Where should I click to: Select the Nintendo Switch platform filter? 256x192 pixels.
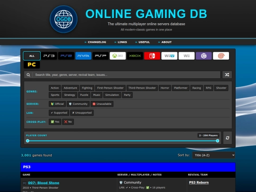152,56
